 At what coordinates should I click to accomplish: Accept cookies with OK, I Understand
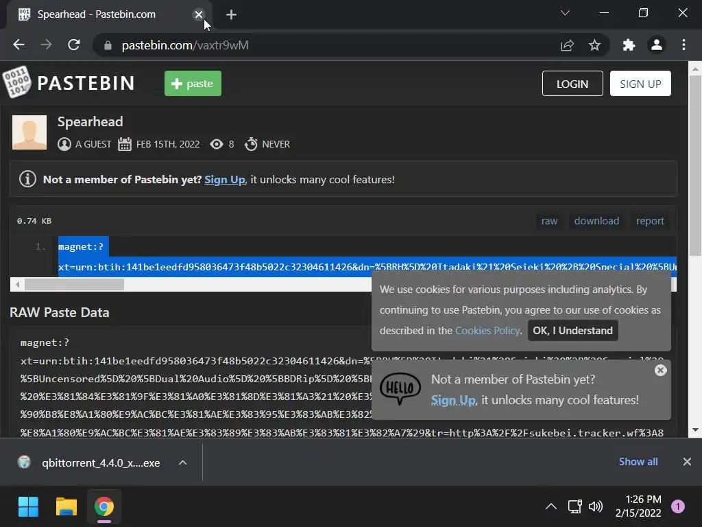pos(572,331)
